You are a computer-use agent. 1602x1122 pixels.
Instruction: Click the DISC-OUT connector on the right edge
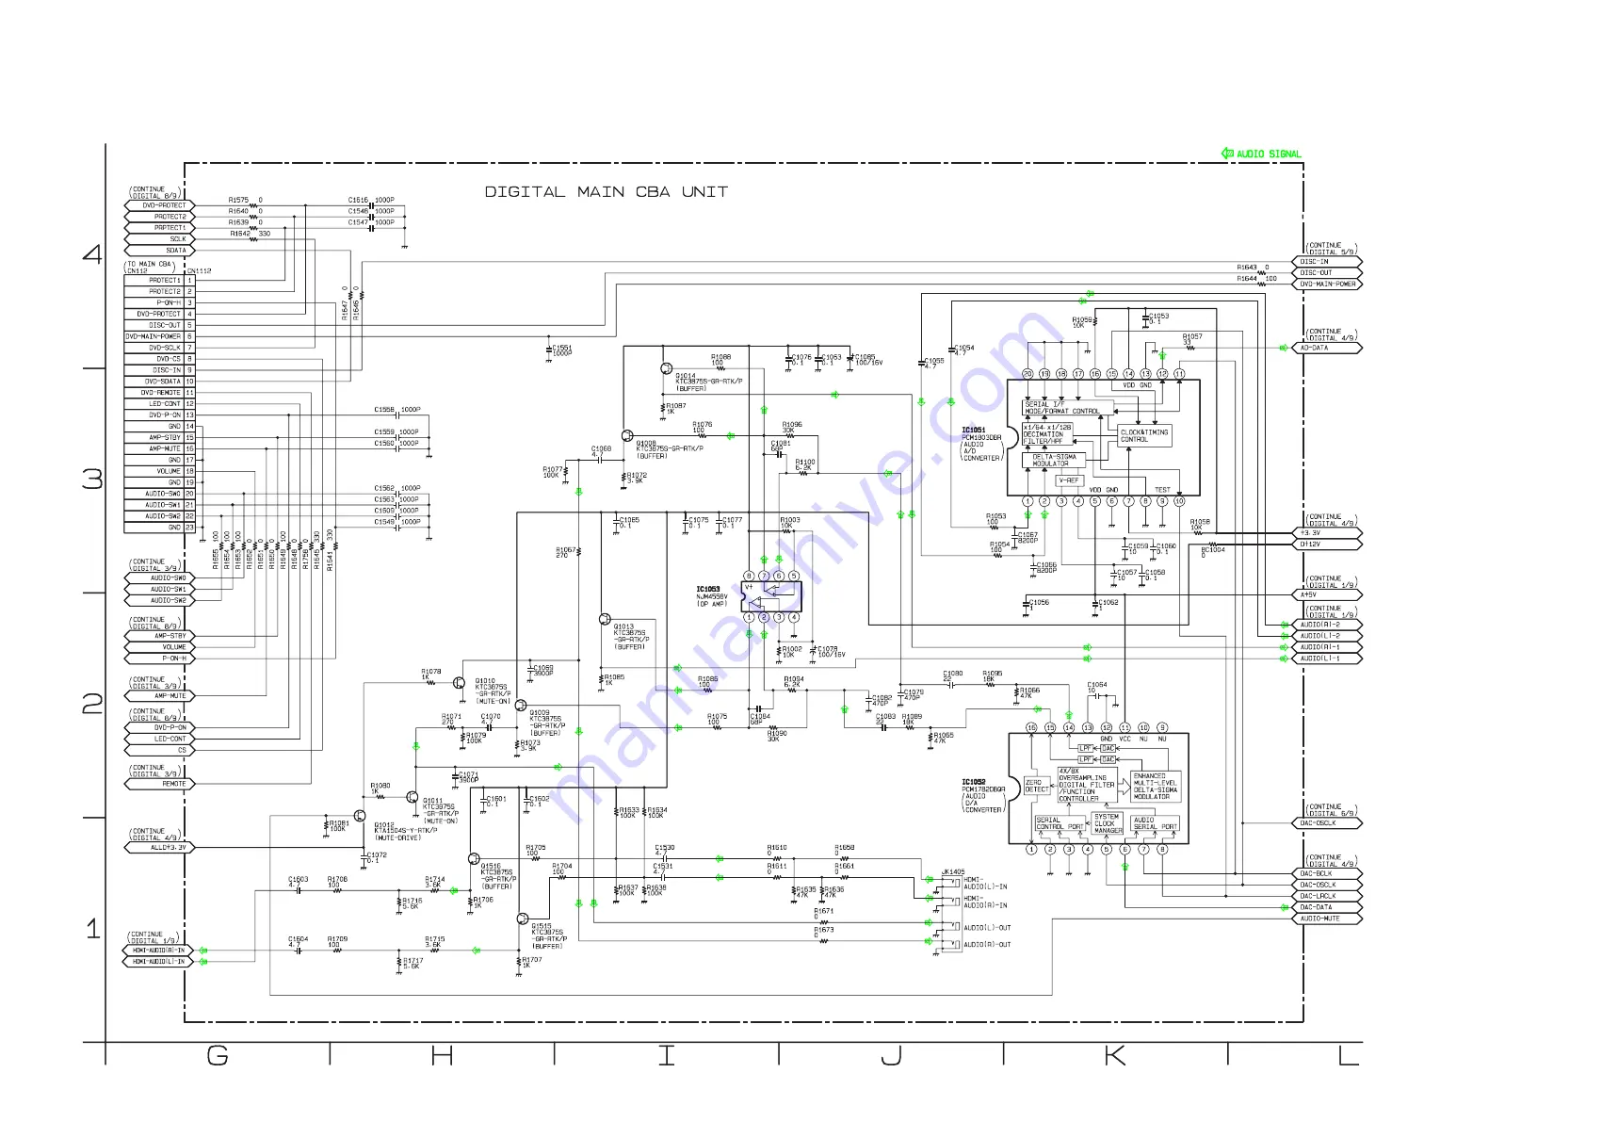click(x=1326, y=273)
